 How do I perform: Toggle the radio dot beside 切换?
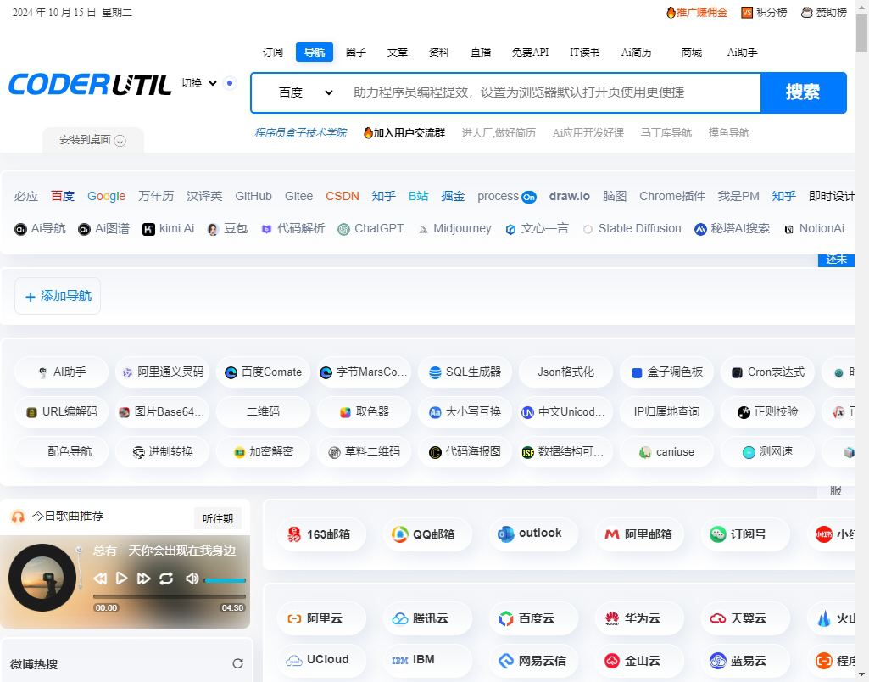pyautogui.click(x=230, y=83)
